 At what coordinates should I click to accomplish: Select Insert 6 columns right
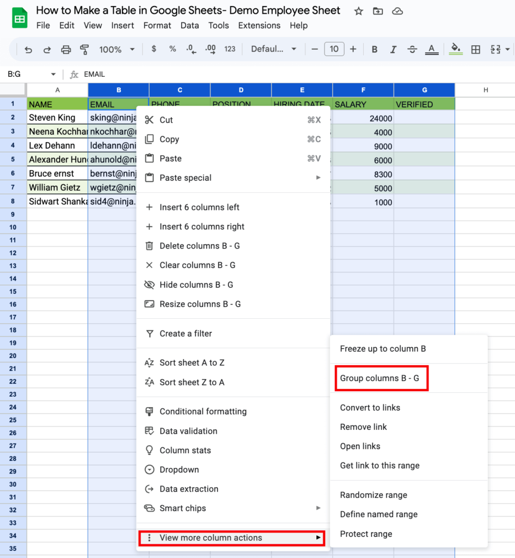(233, 227)
